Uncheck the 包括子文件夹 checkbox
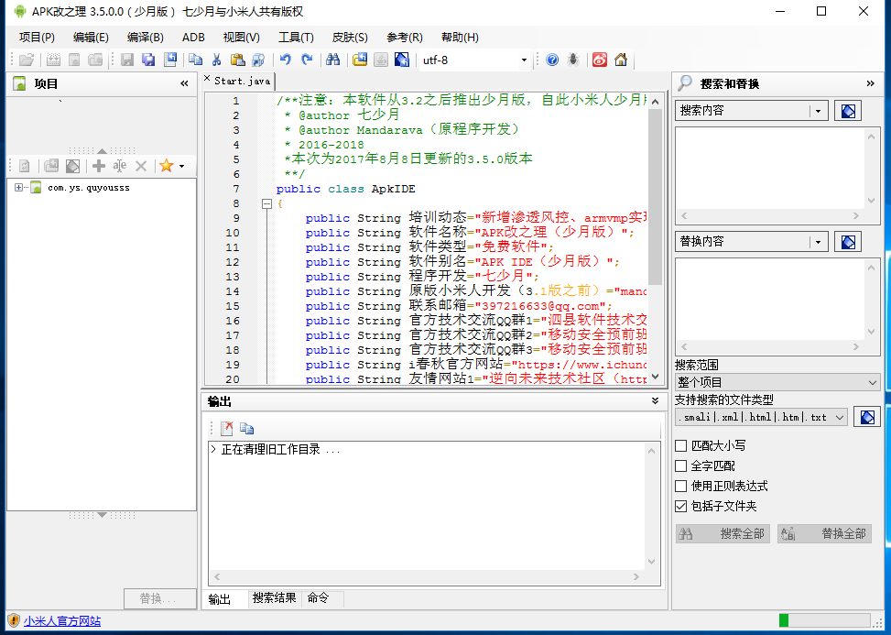Viewport: 891px width, 635px height. tap(680, 506)
